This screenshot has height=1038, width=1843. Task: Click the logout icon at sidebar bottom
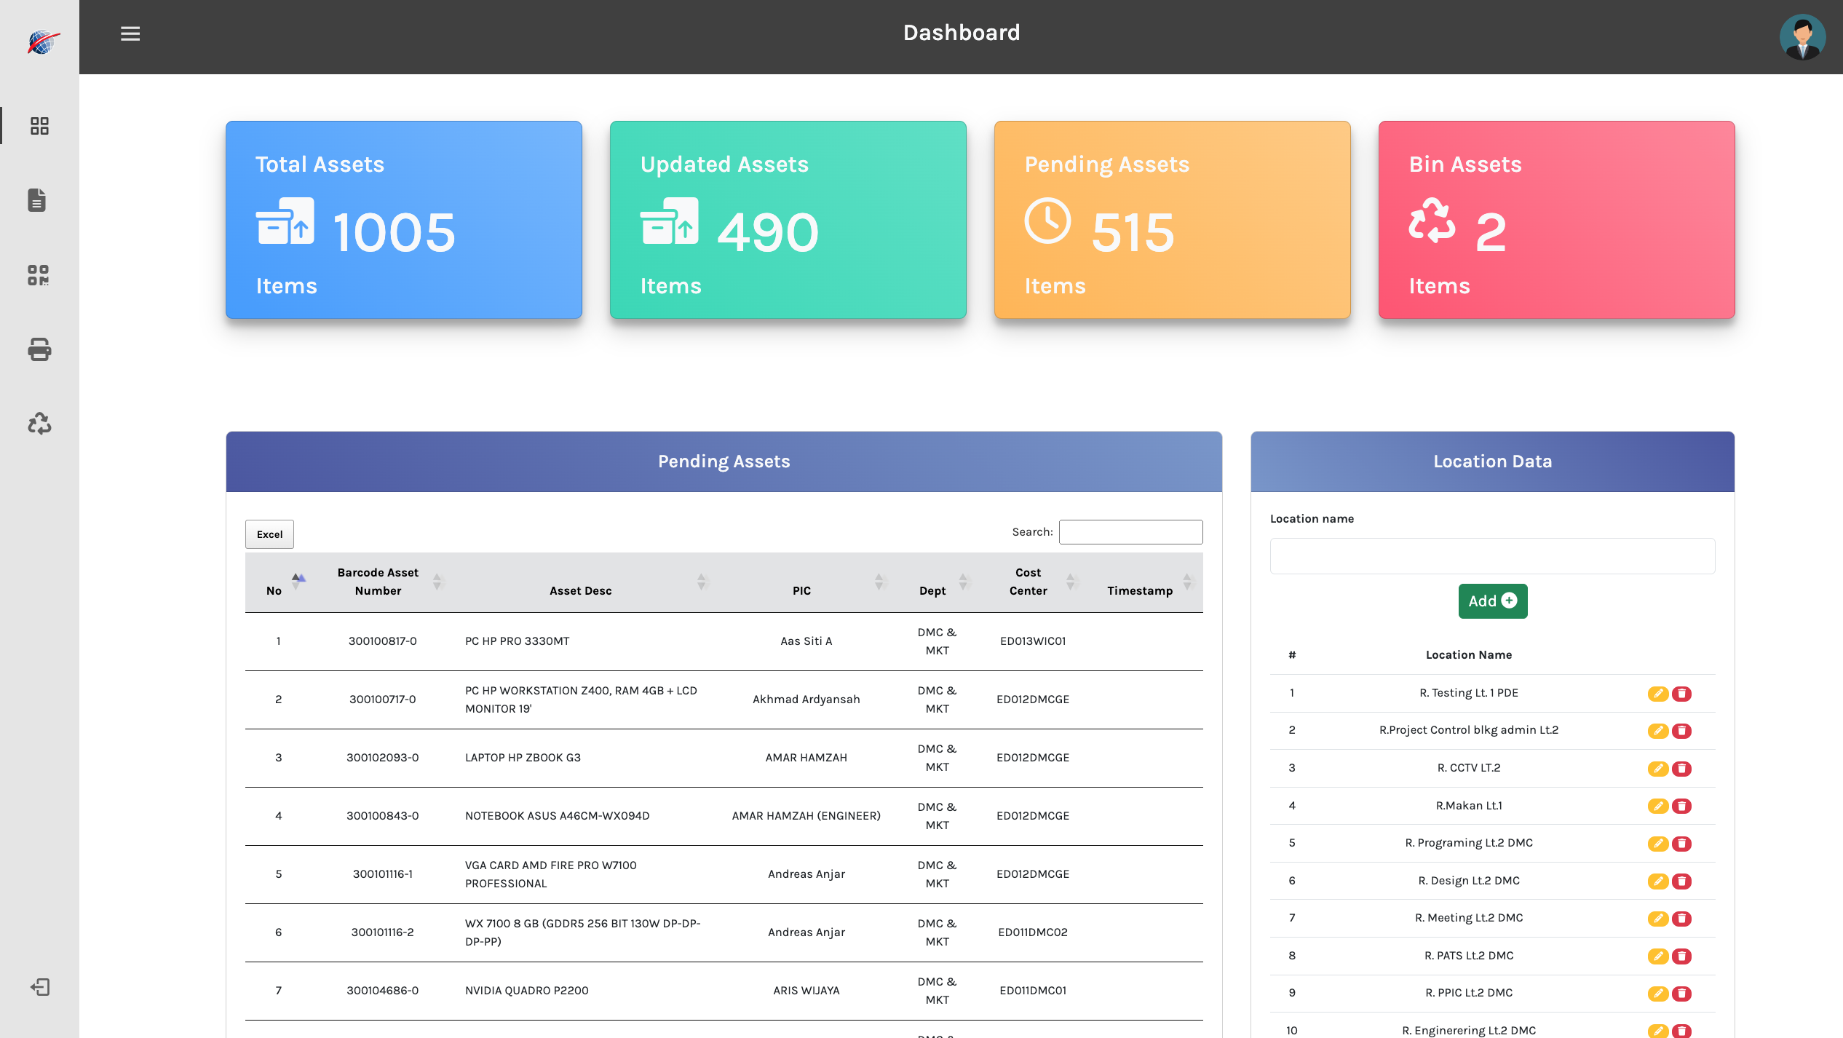click(x=40, y=987)
